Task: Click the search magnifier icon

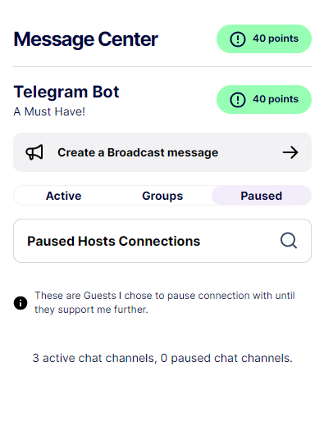Action: [289, 241]
